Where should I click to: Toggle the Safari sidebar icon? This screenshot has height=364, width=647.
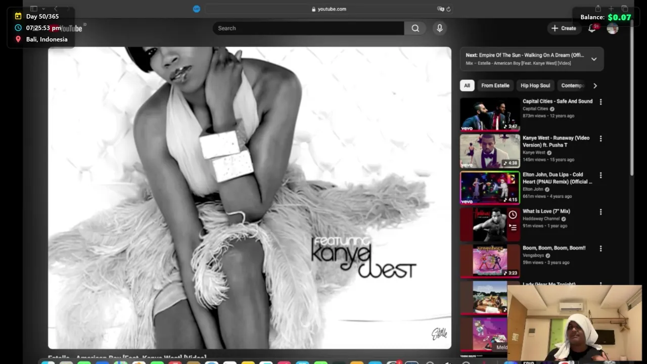click(x=34, y=9)
